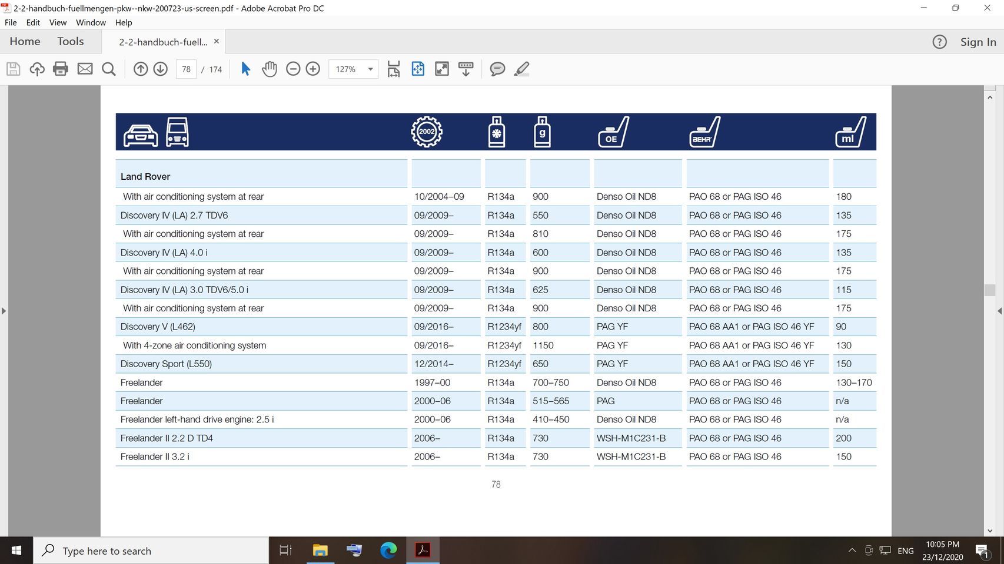Select the Highlight text pen tool
Image resolution: width=1004 pixels, height=564 pixels.
click(521, 69)
